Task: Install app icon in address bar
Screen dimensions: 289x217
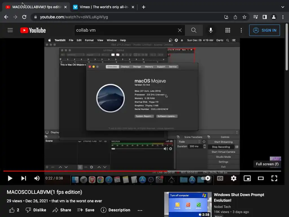Action: [x=226, y=17]
